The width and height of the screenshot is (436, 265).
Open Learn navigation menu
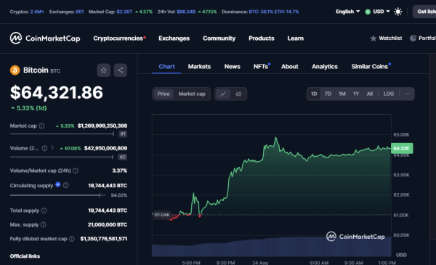point(296,38)
